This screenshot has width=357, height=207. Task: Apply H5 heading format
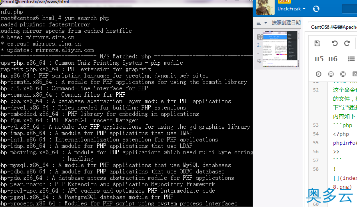pyautogui.click(x=319, y=59)
